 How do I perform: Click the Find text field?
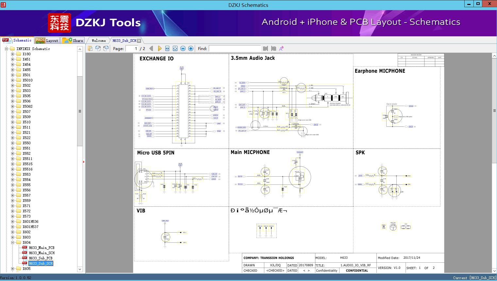click(x=235, y=48)
